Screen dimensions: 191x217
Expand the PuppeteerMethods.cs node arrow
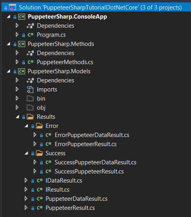point(17,62)
